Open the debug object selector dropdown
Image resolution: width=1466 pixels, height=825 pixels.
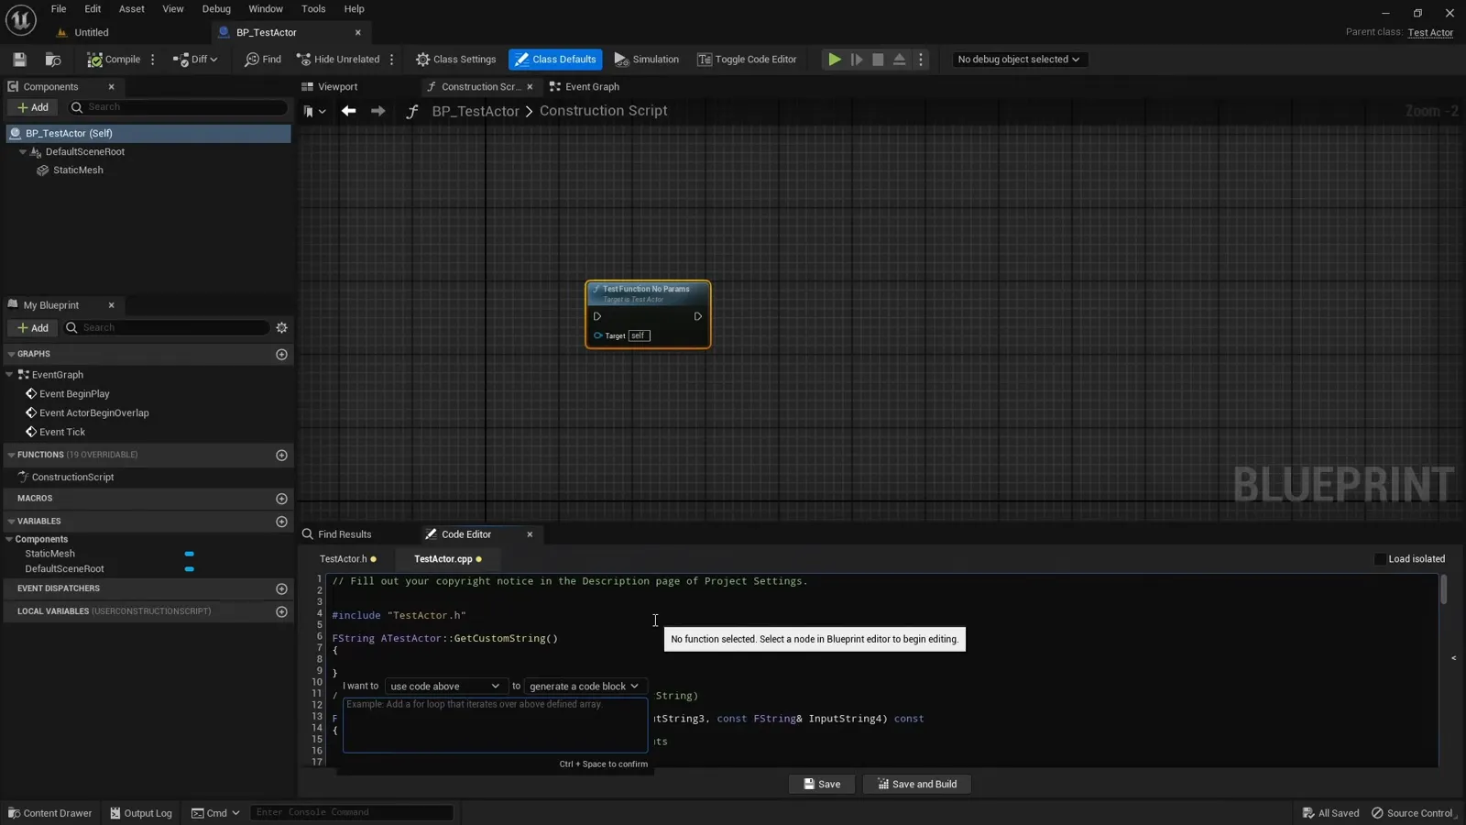1018,60
